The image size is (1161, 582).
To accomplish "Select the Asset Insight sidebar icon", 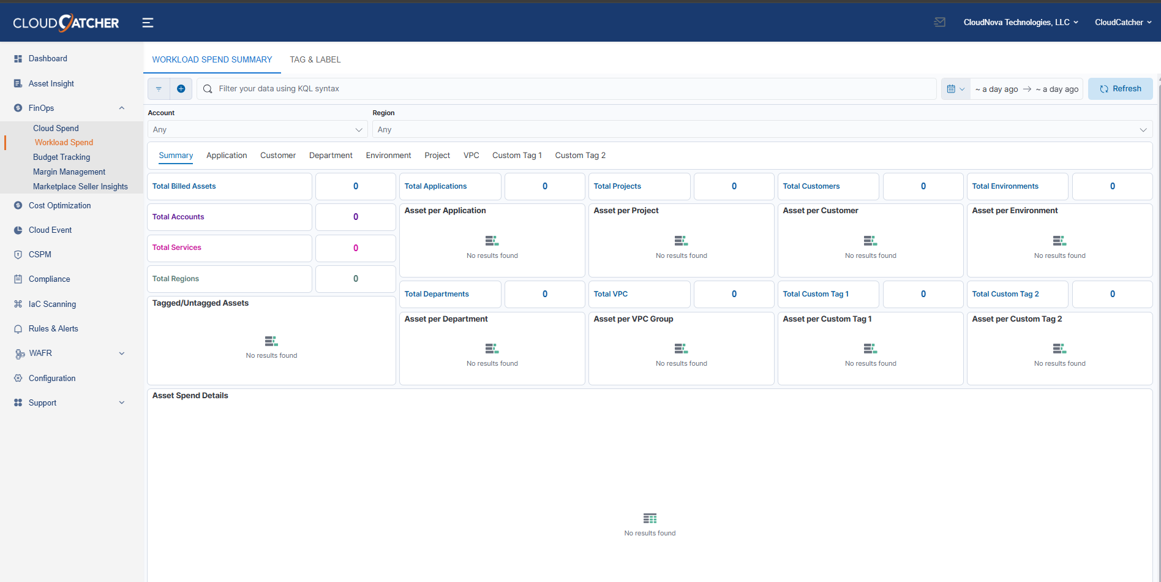I will [18, 83].
